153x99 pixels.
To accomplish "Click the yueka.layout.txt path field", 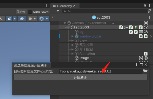I will [x=101, y=71].
